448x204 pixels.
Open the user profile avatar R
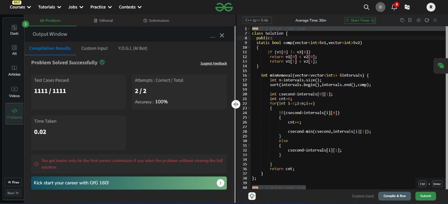coord(431,7)
